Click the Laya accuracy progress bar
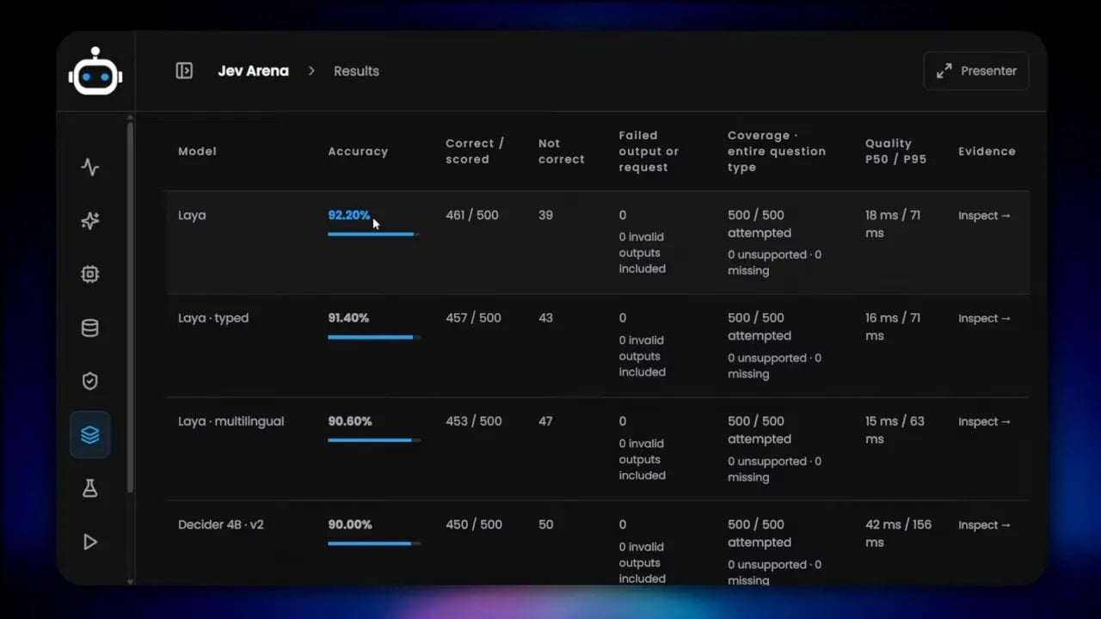The width and height of the screenshot is (1101, 619). coord(374,234)
